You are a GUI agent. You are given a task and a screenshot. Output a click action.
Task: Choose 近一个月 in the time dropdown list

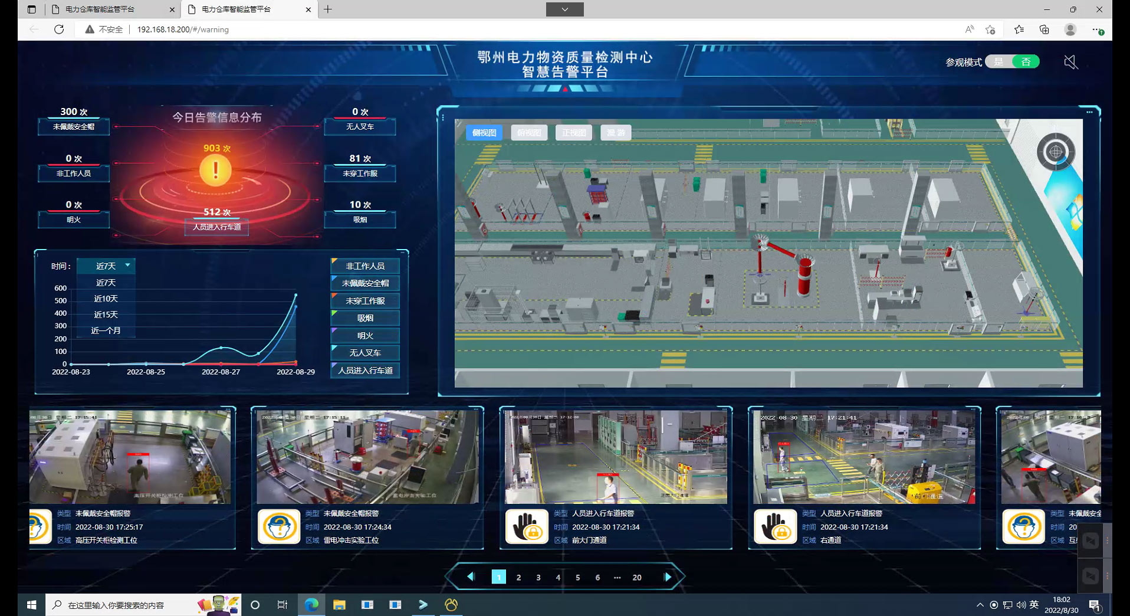tap(106, 330)
